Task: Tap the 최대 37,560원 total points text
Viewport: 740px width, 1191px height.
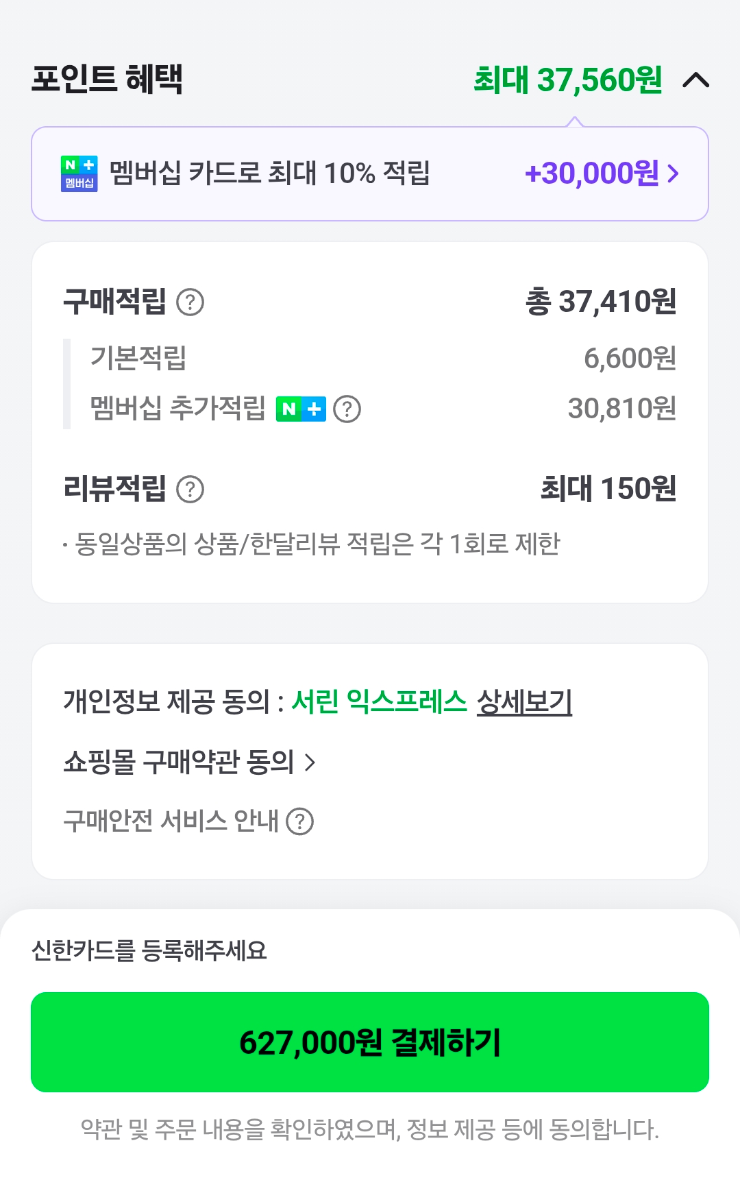Action: tap(568, 80)
